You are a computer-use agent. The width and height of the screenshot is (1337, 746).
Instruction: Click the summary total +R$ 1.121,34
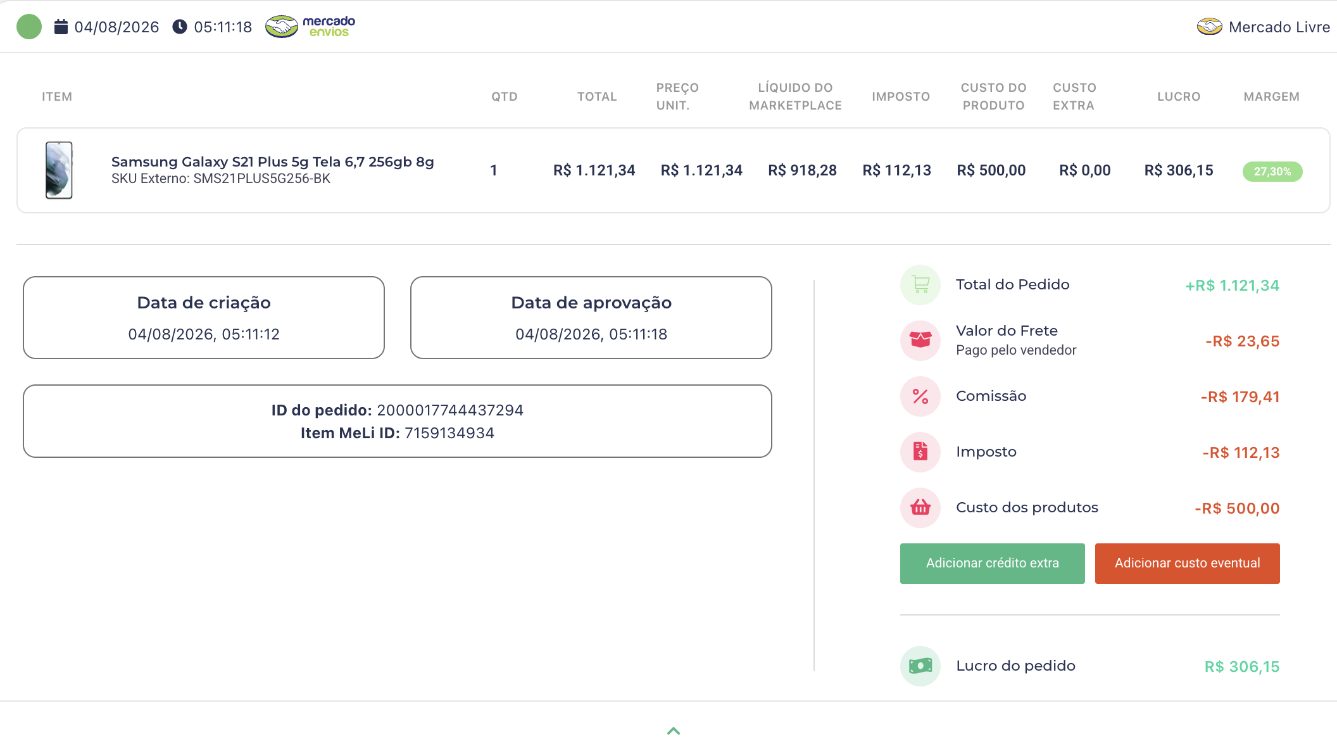point(1232,286)
